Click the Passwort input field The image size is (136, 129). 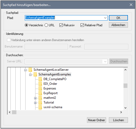point(106,47)
